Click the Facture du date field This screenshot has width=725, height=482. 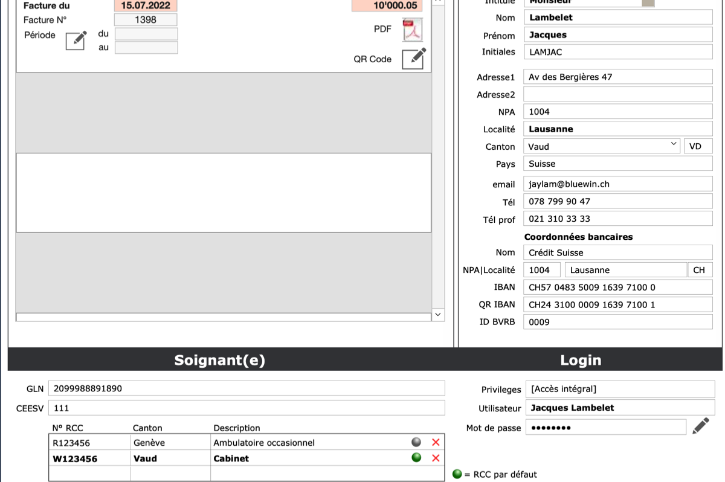point(146,6)
